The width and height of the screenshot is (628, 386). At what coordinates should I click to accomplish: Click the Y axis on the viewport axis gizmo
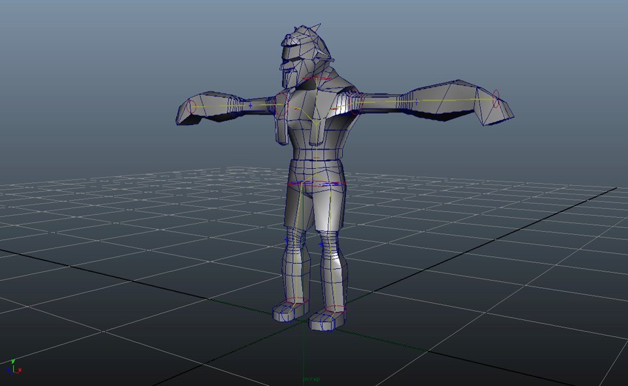pyautogui.click(x=13, y=361)
